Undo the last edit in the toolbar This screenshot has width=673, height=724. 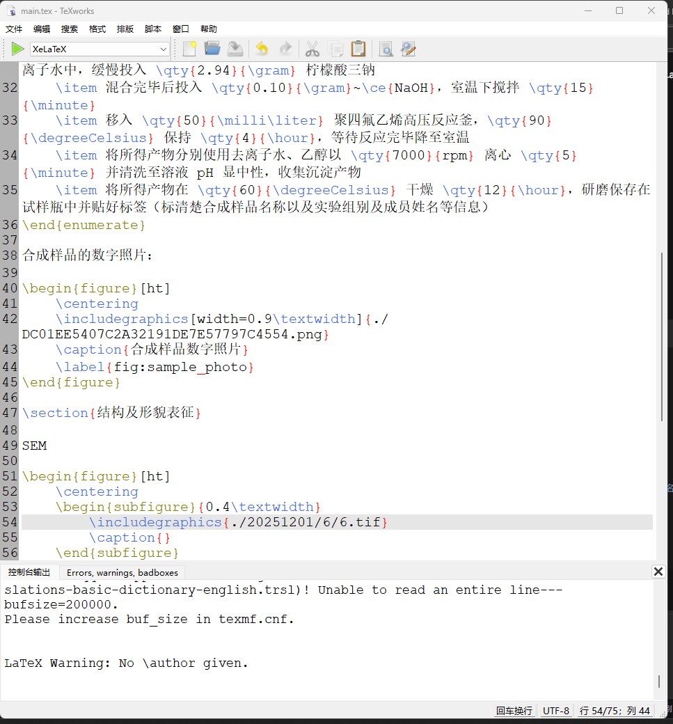point(262,49)
